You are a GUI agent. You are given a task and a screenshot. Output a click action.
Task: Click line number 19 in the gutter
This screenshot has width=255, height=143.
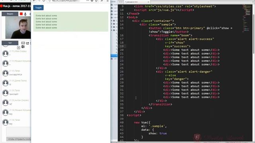(122, 46)
